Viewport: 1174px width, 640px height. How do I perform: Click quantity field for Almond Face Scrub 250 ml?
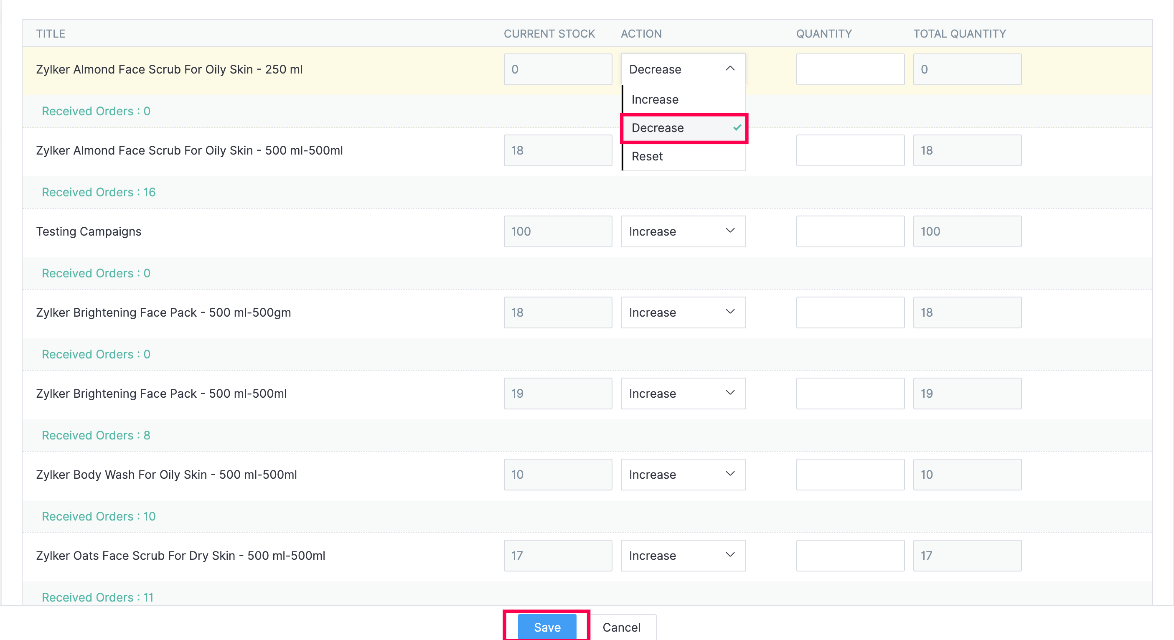pos(850,69)
